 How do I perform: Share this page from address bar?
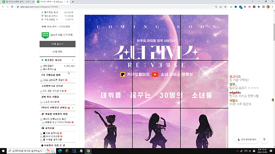pyautogui.click(x=221, y=7)
